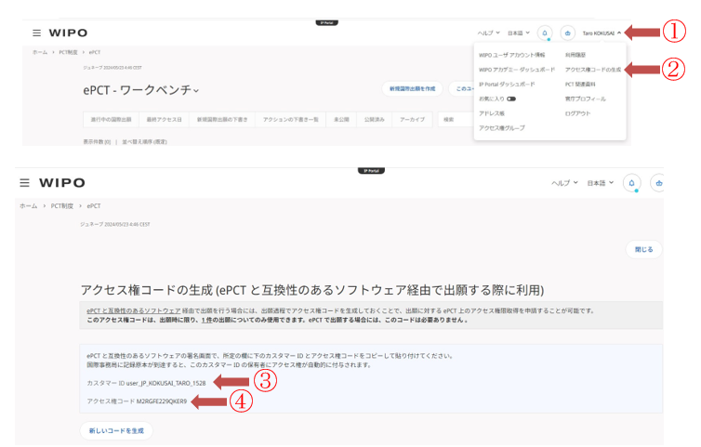The width and height of the screenshot is (701, 447).
Task: Select アクセス権コードの生成 menu item
Action: pos(592,69)
